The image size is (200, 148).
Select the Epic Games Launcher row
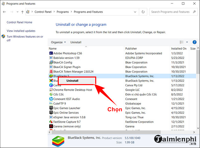(122, 108)
